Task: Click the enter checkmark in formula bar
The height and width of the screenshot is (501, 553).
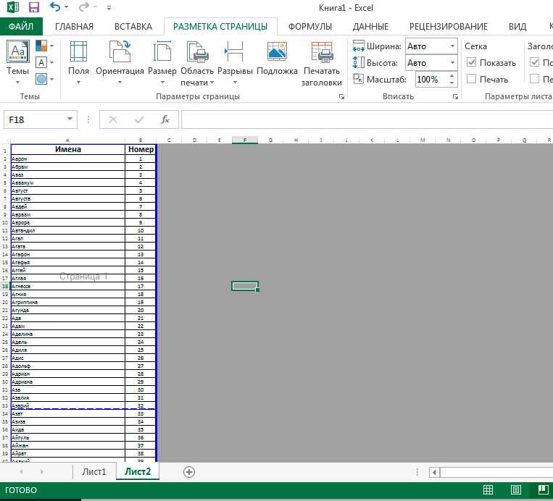Action: [139, 119]
